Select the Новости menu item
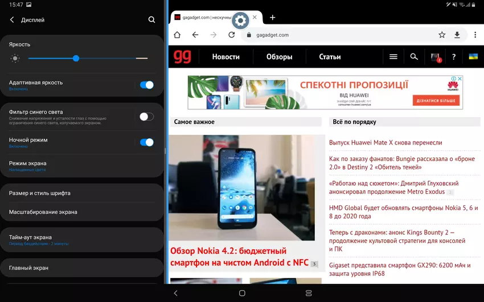Screen dimensions: 484x302 [225, 57]
